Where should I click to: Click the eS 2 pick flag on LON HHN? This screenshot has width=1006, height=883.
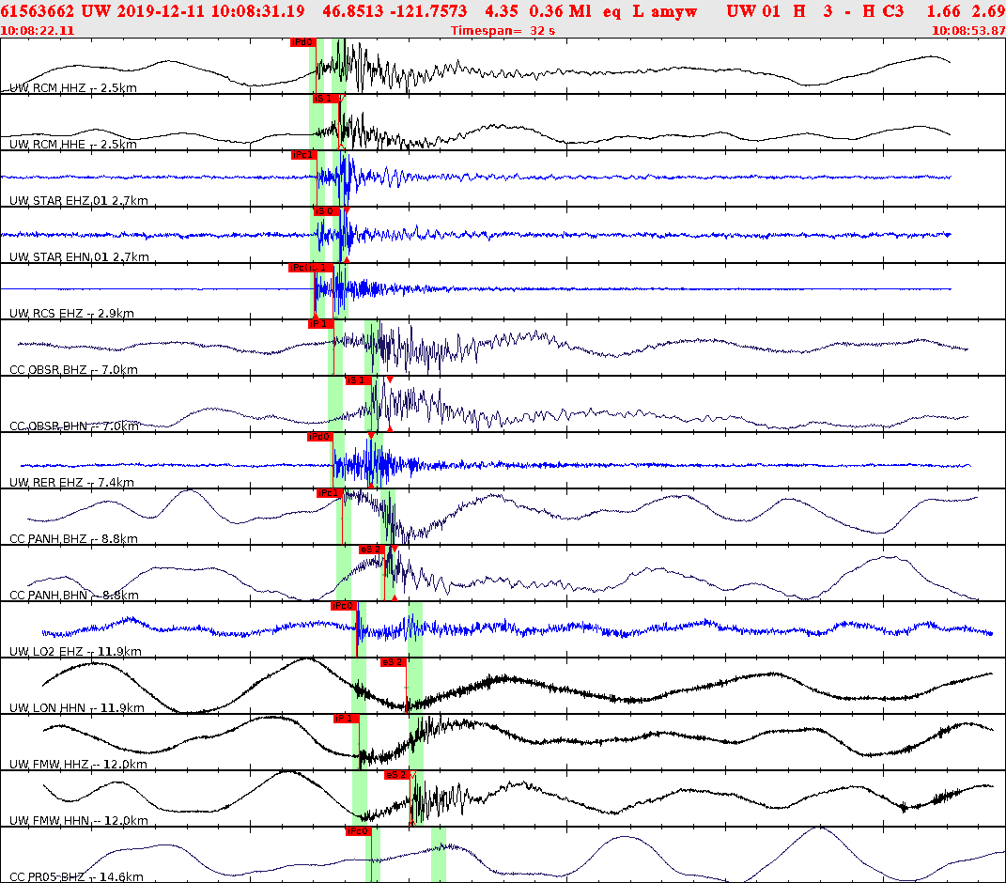(392, 660)
